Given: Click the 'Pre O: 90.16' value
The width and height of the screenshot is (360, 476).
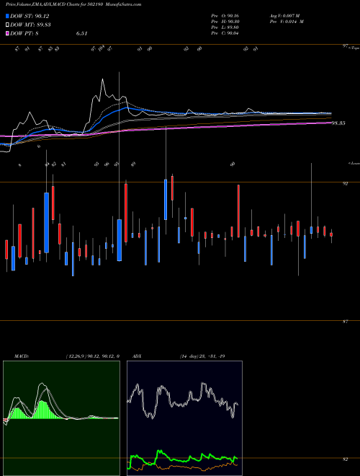Looking at the screenshot, I should tap(225, 16).
